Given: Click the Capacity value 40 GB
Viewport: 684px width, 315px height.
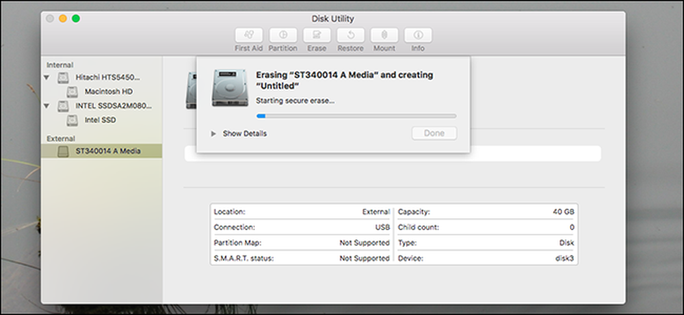Looking at the screenshot, I should tap(564, 212).
